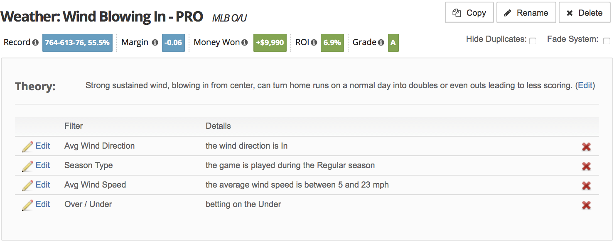
Task: Toggle the Fade System checkbox
Action: click(607, 41)
